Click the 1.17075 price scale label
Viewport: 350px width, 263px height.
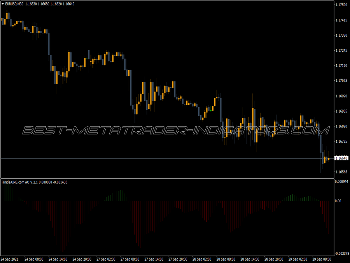341,81
